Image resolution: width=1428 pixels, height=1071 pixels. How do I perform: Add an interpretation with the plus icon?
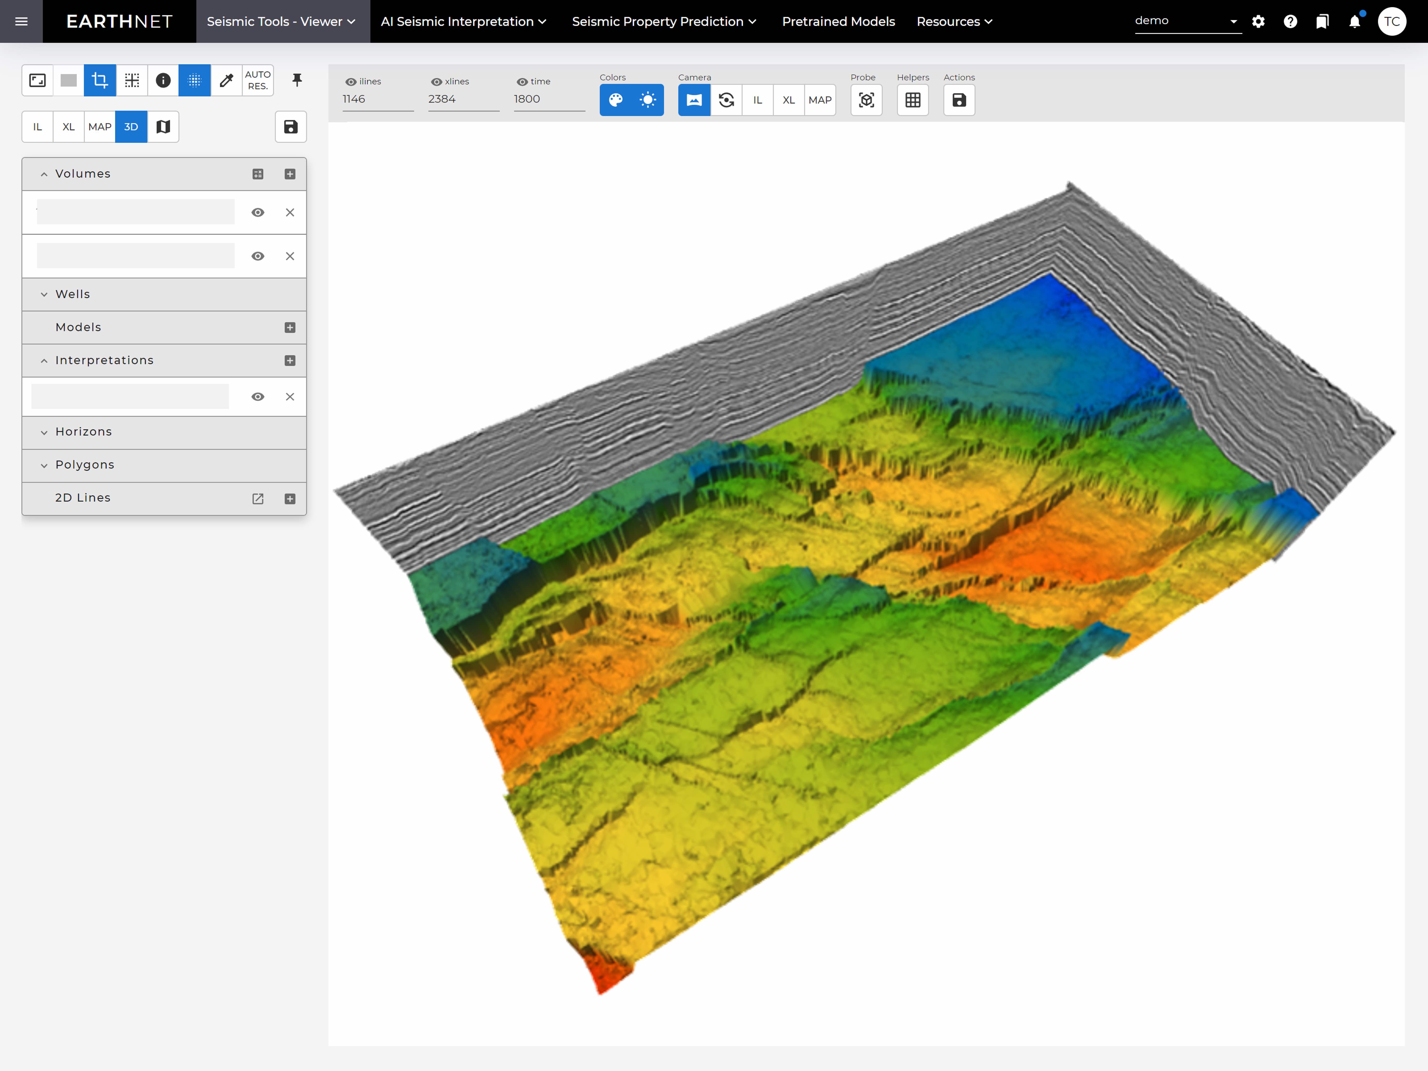click(x=290, y=361)
